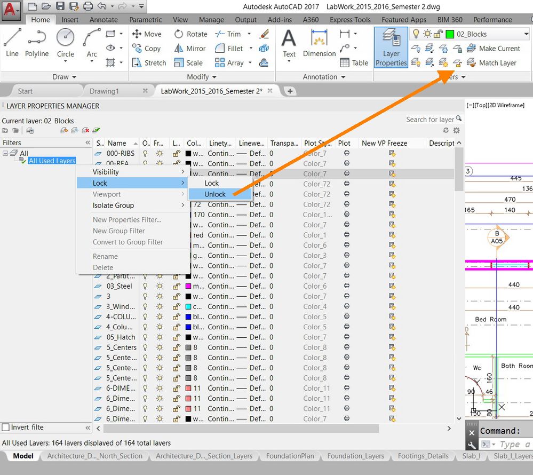
Task: Activate the Stretch tool
Action: (x=149, y=63)
